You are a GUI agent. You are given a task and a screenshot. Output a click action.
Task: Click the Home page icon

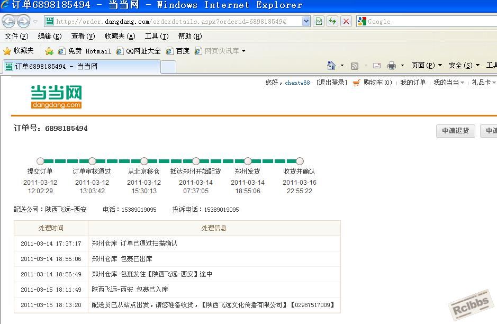click(331, 66)
